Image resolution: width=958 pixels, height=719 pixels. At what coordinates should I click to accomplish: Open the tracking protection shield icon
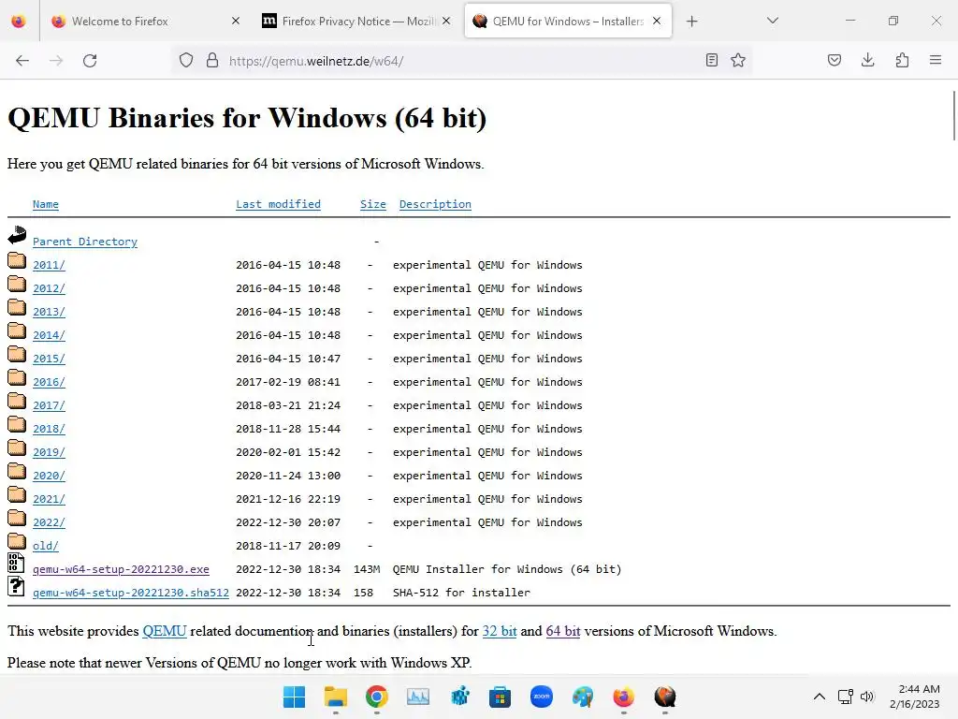(x=186, y=60)
